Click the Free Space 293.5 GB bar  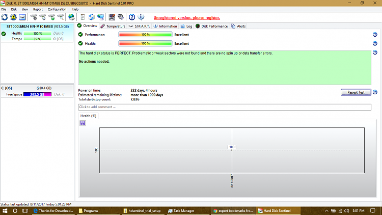click(38, 94)
